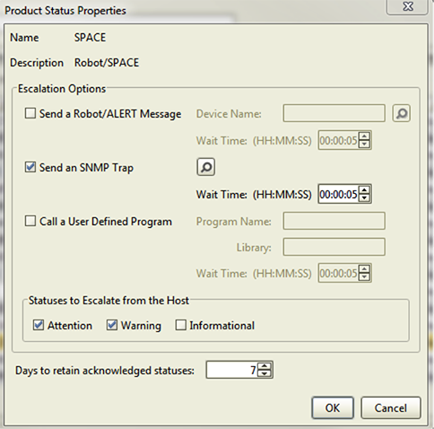Image resolution: width=434 pixels, height=429 pixels.
Task: Click the Program Name input field
Action: pos(334,221)
